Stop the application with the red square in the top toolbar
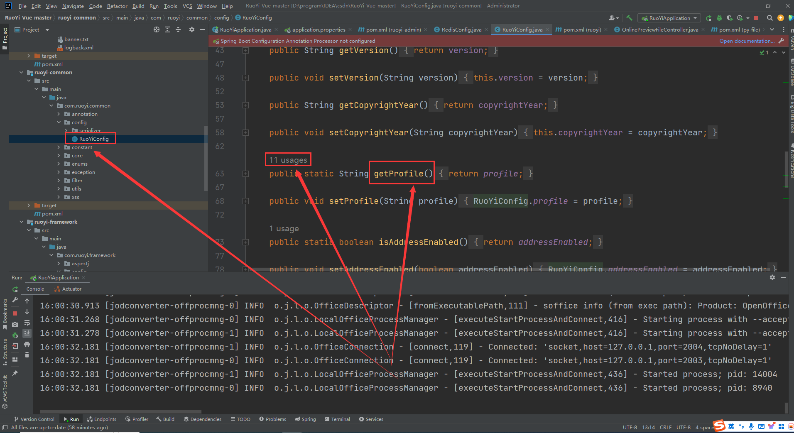 pos(756,18)
